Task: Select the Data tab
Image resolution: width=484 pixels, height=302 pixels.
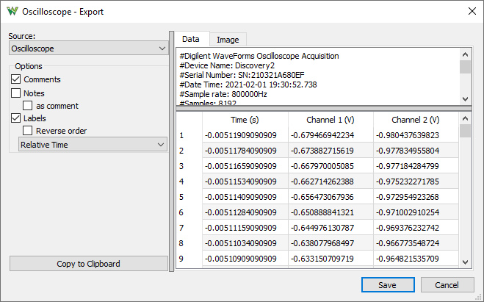Action: click(190, 39)
